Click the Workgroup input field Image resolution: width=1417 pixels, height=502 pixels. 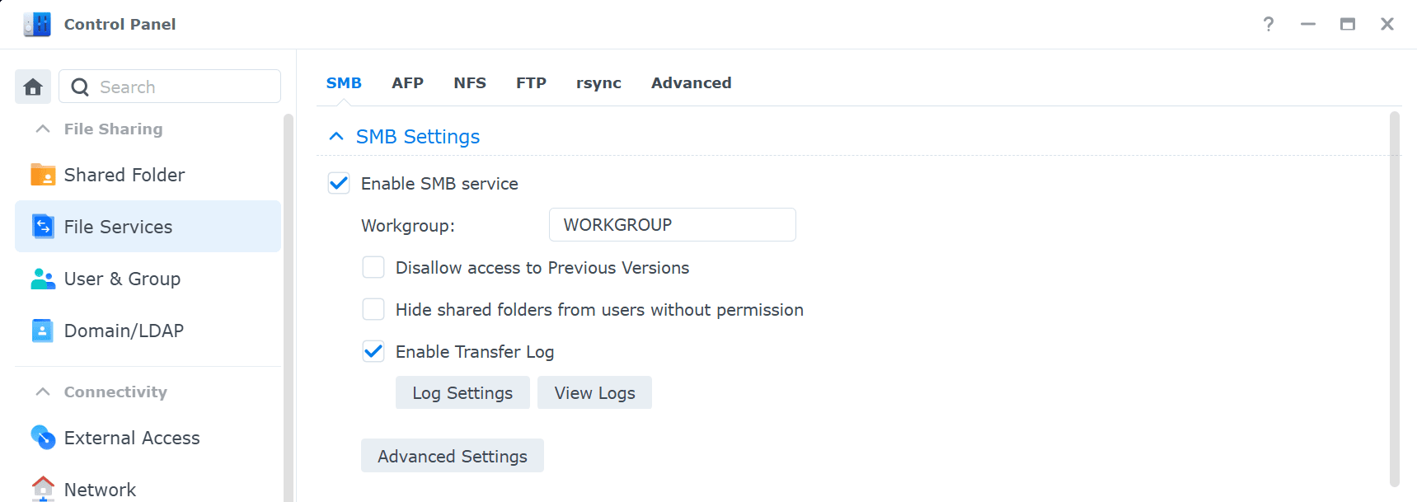pyautogui.click(x=673, y=224)
